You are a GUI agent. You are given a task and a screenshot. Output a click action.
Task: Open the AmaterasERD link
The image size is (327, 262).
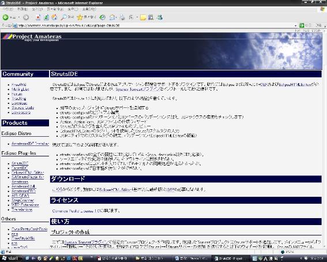click(x=24, y=191)
